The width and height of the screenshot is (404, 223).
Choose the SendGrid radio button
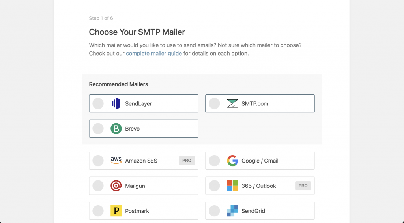(x=214, y=211)
